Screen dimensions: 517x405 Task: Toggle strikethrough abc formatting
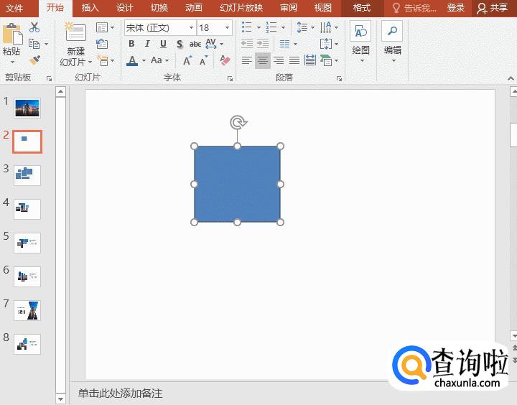[195, 44]
